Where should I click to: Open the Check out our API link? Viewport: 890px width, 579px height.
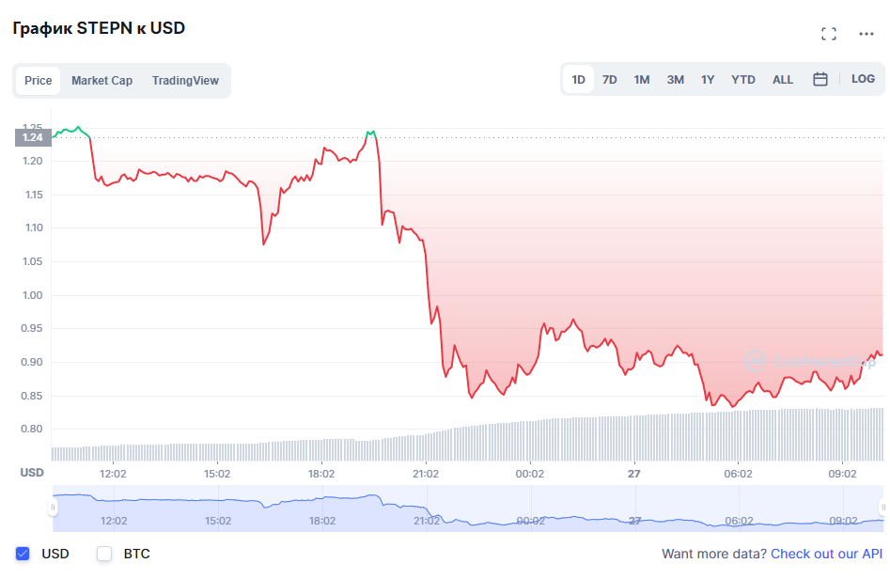tap(826, 555)
